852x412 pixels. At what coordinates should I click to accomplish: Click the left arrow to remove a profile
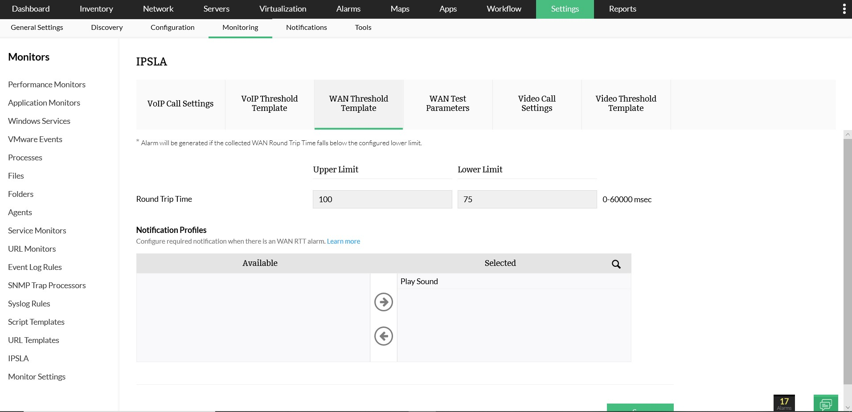pyautogui.click(x=383, y=336)
